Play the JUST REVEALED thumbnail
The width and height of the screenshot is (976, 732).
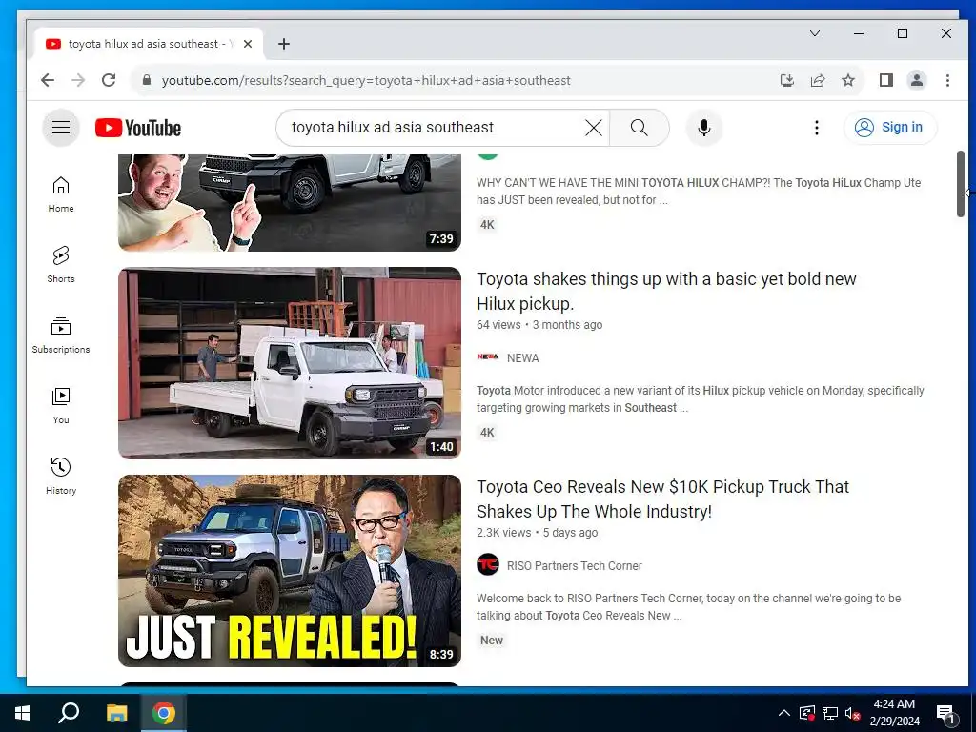click(290, 571)
